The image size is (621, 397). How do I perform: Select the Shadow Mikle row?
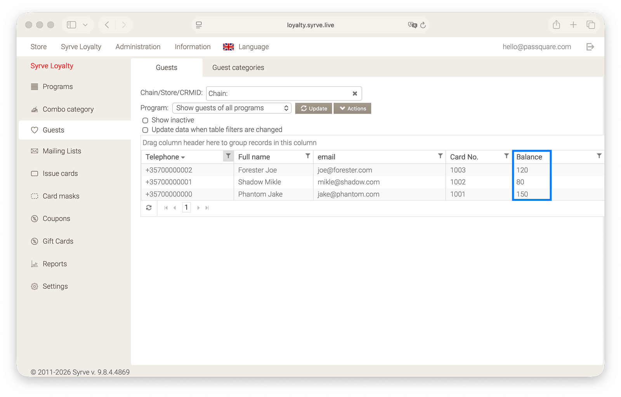[373, 182]
